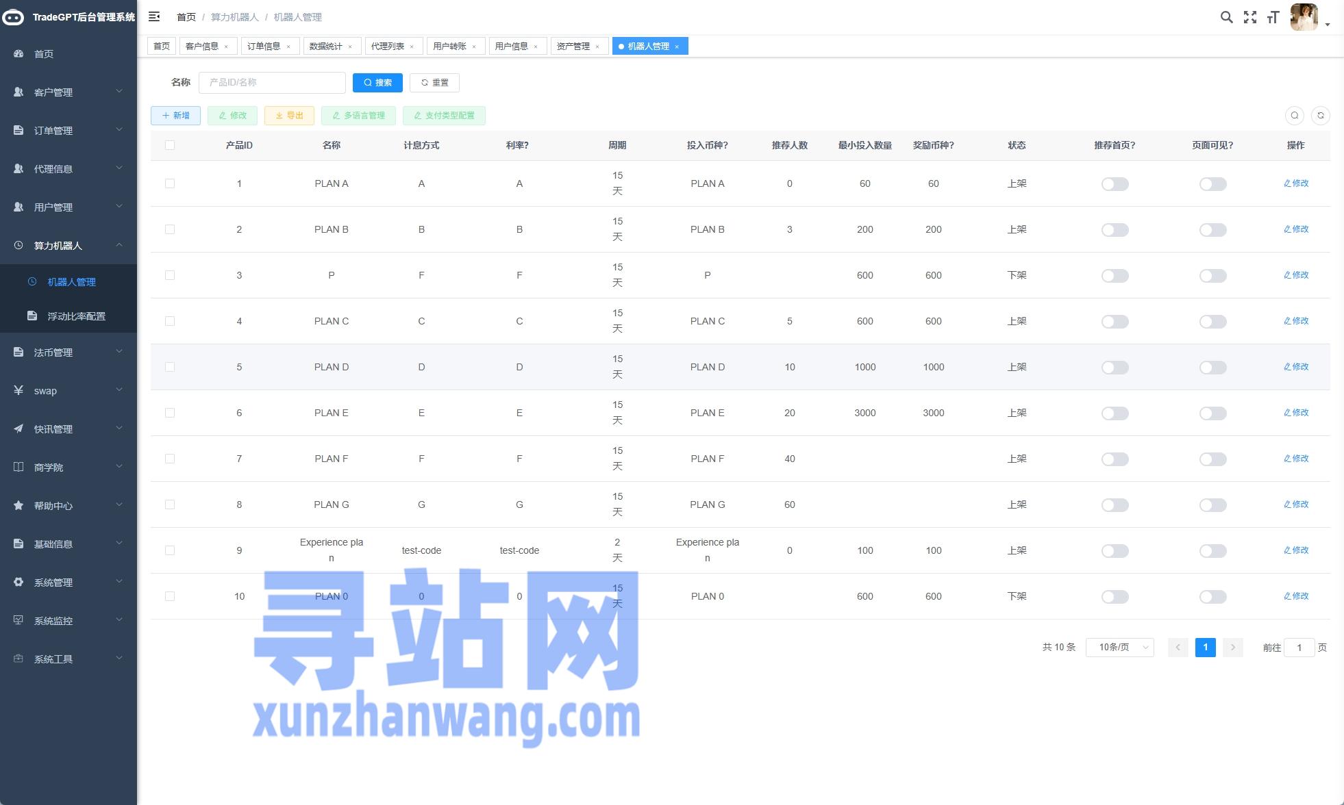The width and height of the screenshot is (1344, 805).
Task: Toggle fullscreen mode icon
Action: [1250, 17]
